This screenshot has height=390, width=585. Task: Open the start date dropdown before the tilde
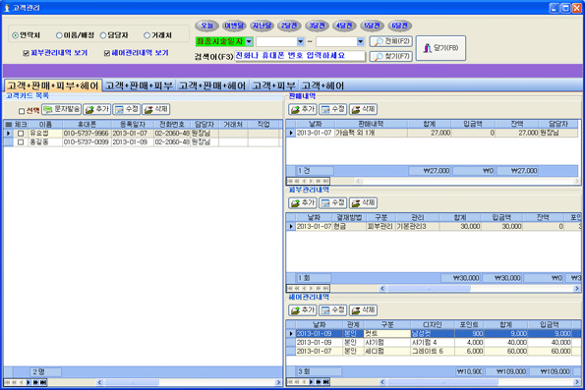pyautogui.click(x=300, y=41)
